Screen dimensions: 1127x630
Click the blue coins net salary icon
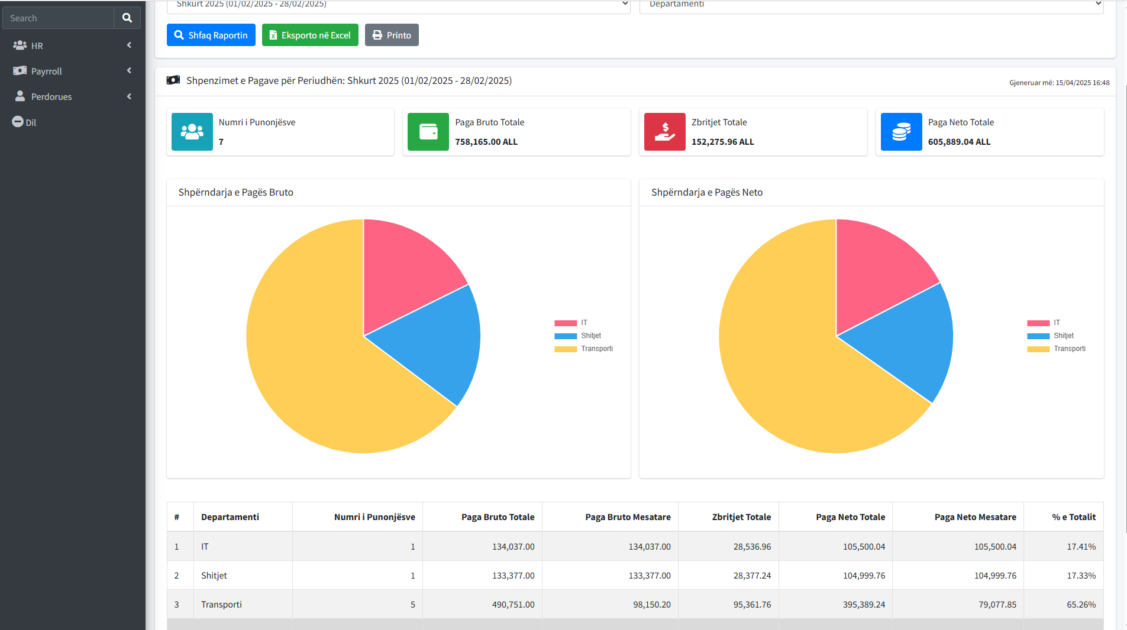(x=901, y=132)
